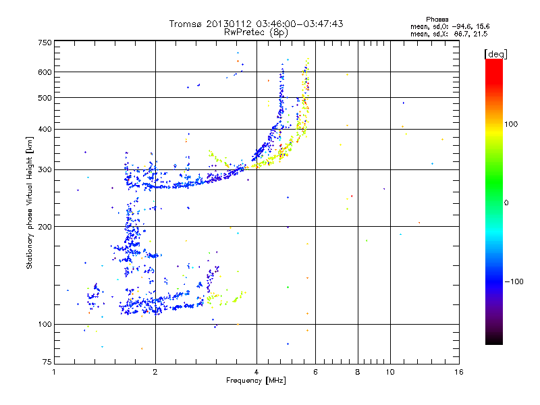The image size is (540, 405).
Task: Click the 4 tick on the frequency axis
Action: tap(256, 372)
